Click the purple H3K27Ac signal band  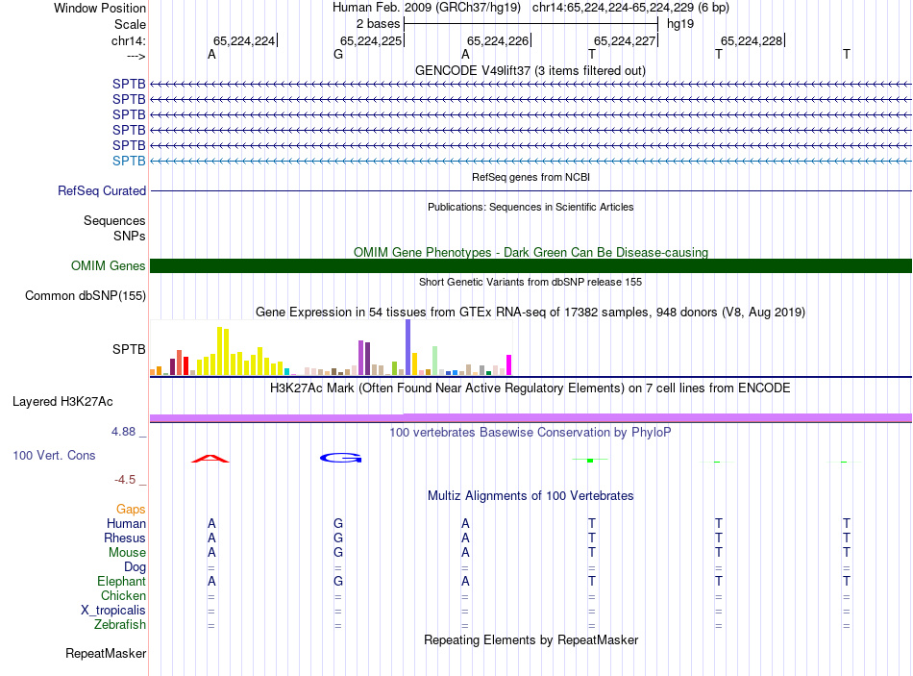[x=531, y=418]
